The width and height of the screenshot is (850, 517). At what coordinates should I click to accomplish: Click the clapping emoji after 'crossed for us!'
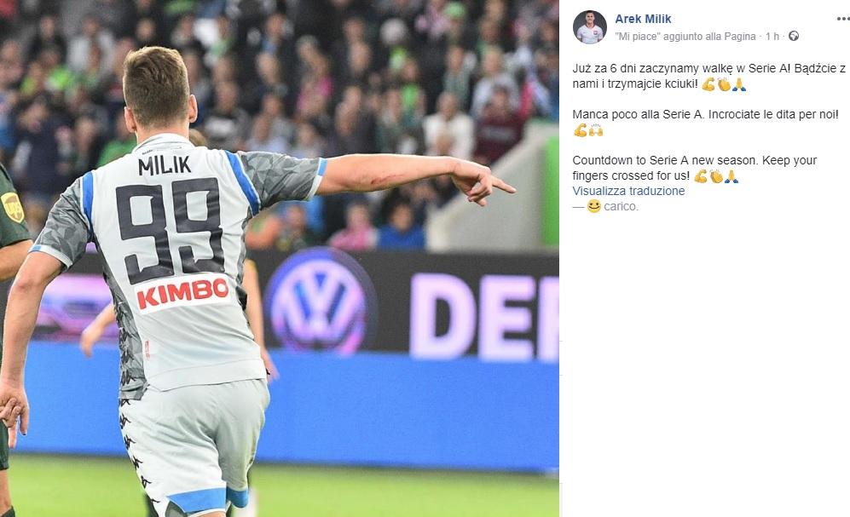(x=716, y=176)
